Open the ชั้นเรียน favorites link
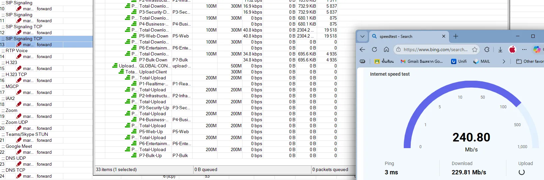Screen dimensions: 544x180 point(384,61)
